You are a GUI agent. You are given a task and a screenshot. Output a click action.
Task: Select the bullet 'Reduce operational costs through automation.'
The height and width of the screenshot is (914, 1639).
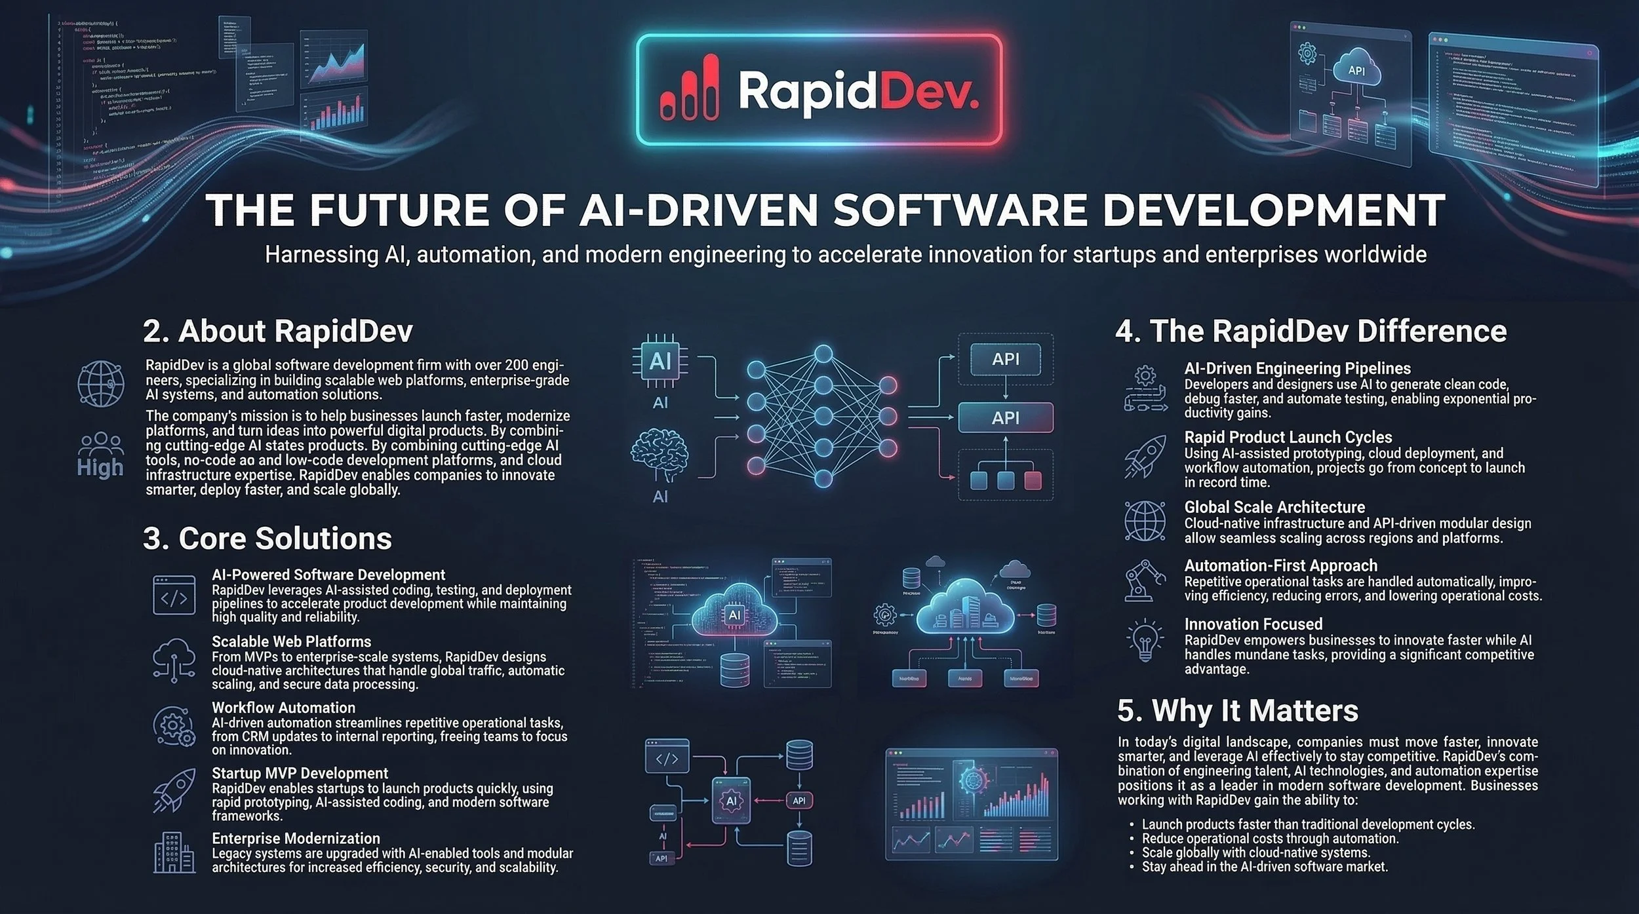[1271, 839]
